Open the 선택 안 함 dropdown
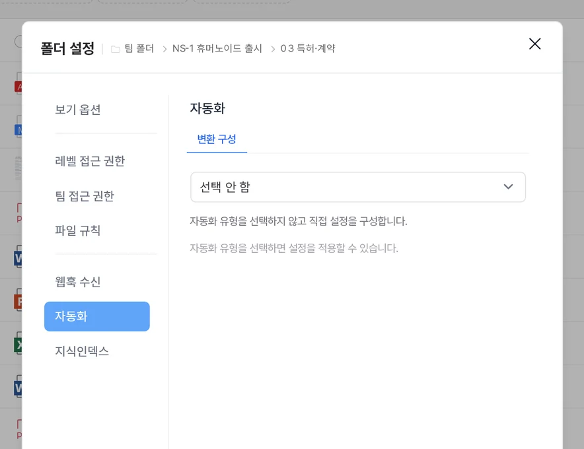This screenshot has width=584, height=449. coord(358,187)
